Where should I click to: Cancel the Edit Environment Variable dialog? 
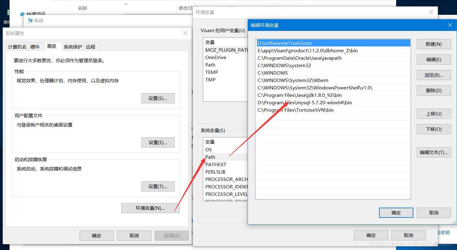point(434,213)
